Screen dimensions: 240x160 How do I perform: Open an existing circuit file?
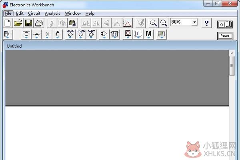(18, 23)
